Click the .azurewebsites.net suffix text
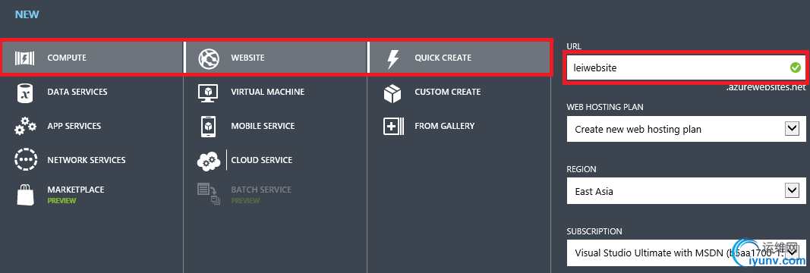810x273 pixels. [x=766, y=87]
